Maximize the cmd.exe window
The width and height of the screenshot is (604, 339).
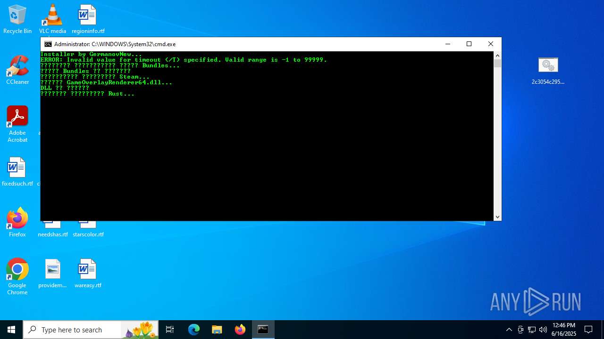[x=469, y=44]
